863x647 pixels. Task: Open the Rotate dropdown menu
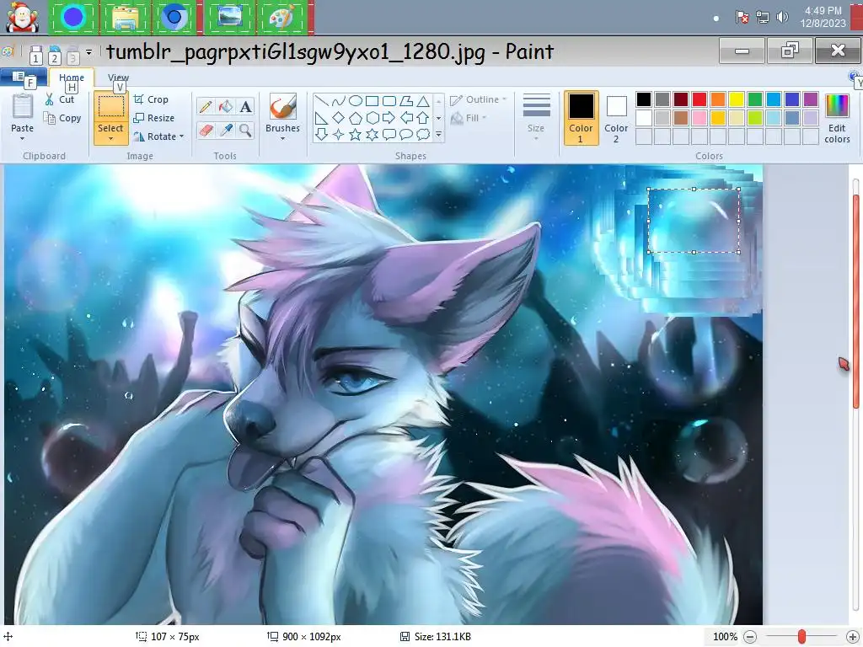[x=158, y=136]
